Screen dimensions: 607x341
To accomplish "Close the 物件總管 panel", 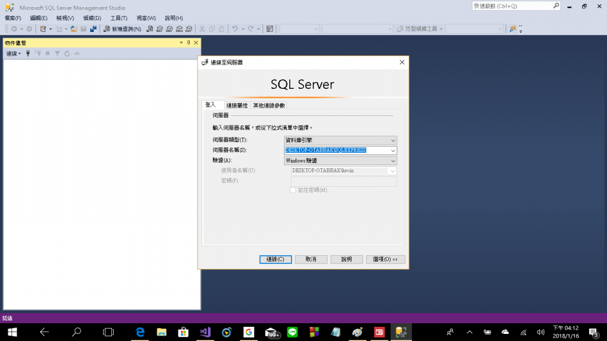I will point(196,43).
